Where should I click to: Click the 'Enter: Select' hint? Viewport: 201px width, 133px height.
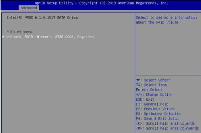[149, 90]
